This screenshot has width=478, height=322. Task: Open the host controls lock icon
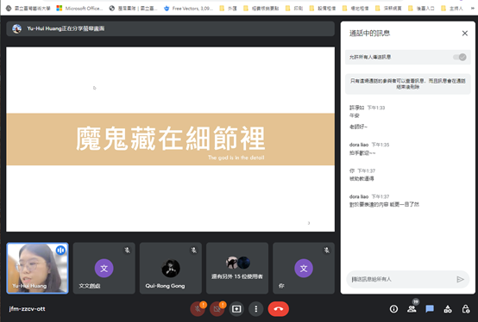[466, 309]
